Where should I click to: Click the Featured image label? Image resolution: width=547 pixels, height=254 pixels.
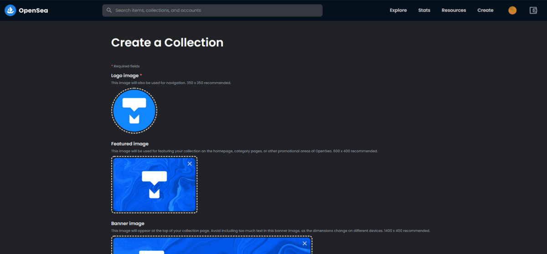(130, 144)
